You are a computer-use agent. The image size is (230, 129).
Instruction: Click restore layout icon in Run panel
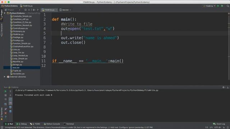pos(5,104)
